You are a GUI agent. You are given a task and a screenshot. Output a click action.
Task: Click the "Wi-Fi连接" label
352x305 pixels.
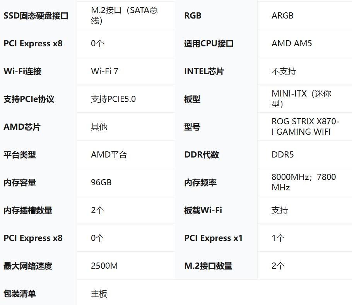[22, 71]
